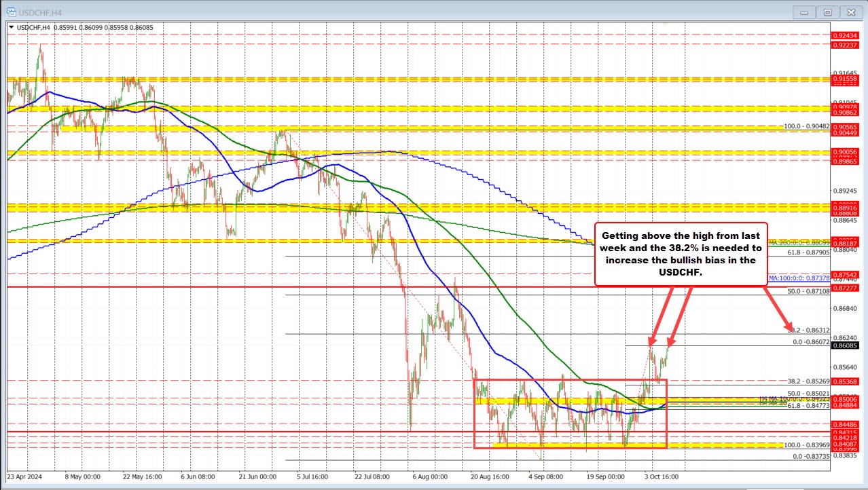Click the 6 Jun 08:00 date label
The height and width of the screenshot is (490, 868).
(x=197, y=476)
